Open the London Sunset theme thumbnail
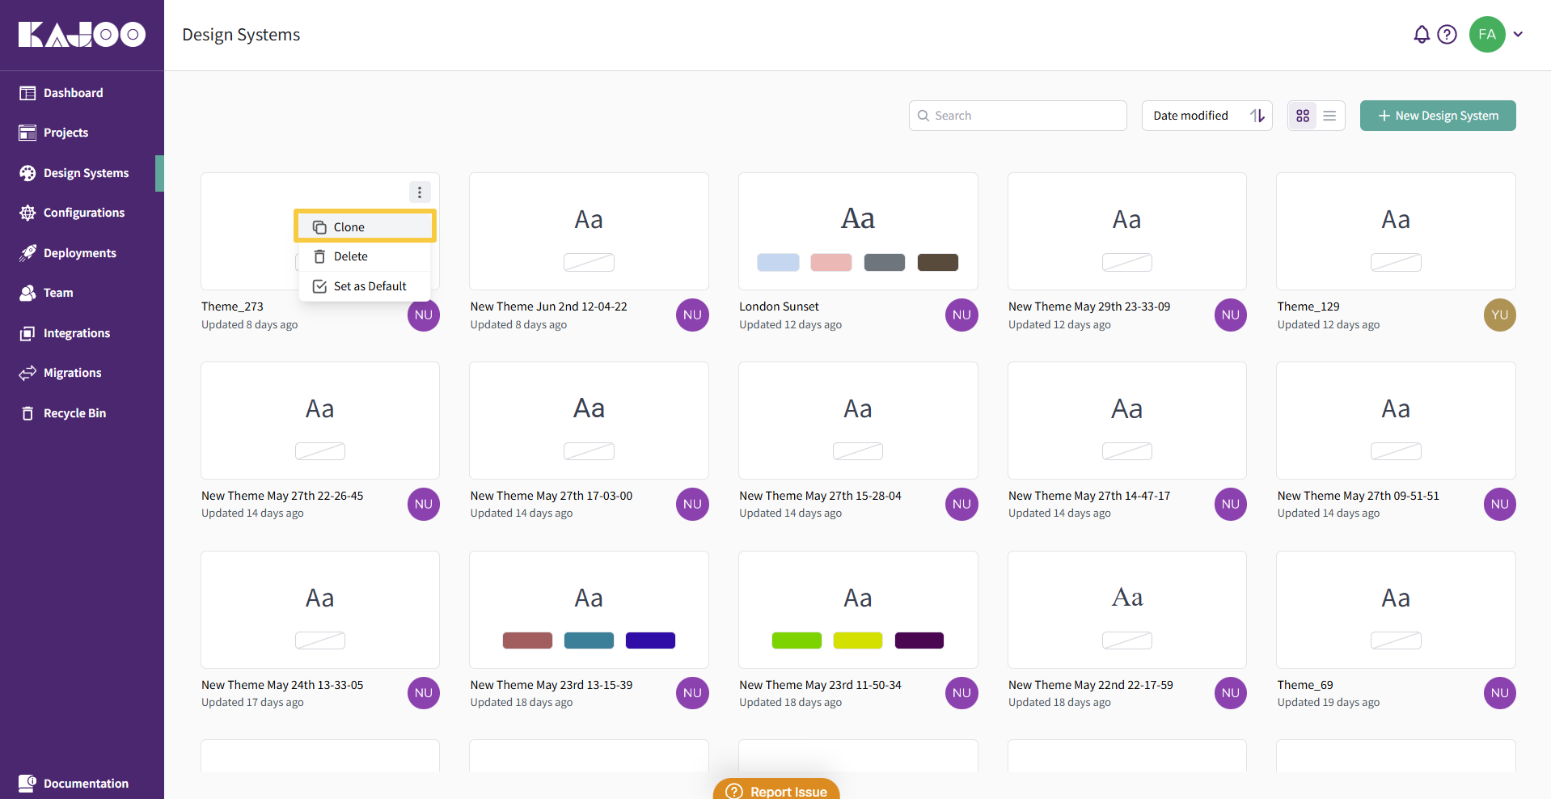This screenshot has width=1551, height=799. click(858, 231)
